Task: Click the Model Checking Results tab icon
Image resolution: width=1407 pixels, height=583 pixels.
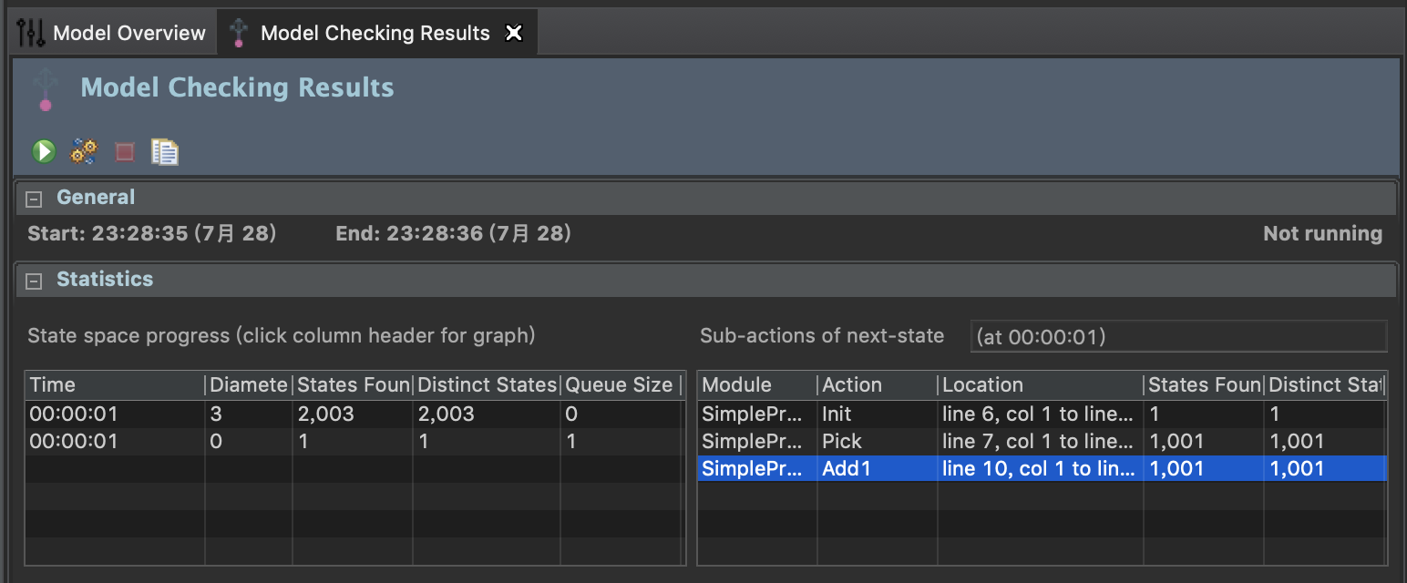Action: point(238,33)
